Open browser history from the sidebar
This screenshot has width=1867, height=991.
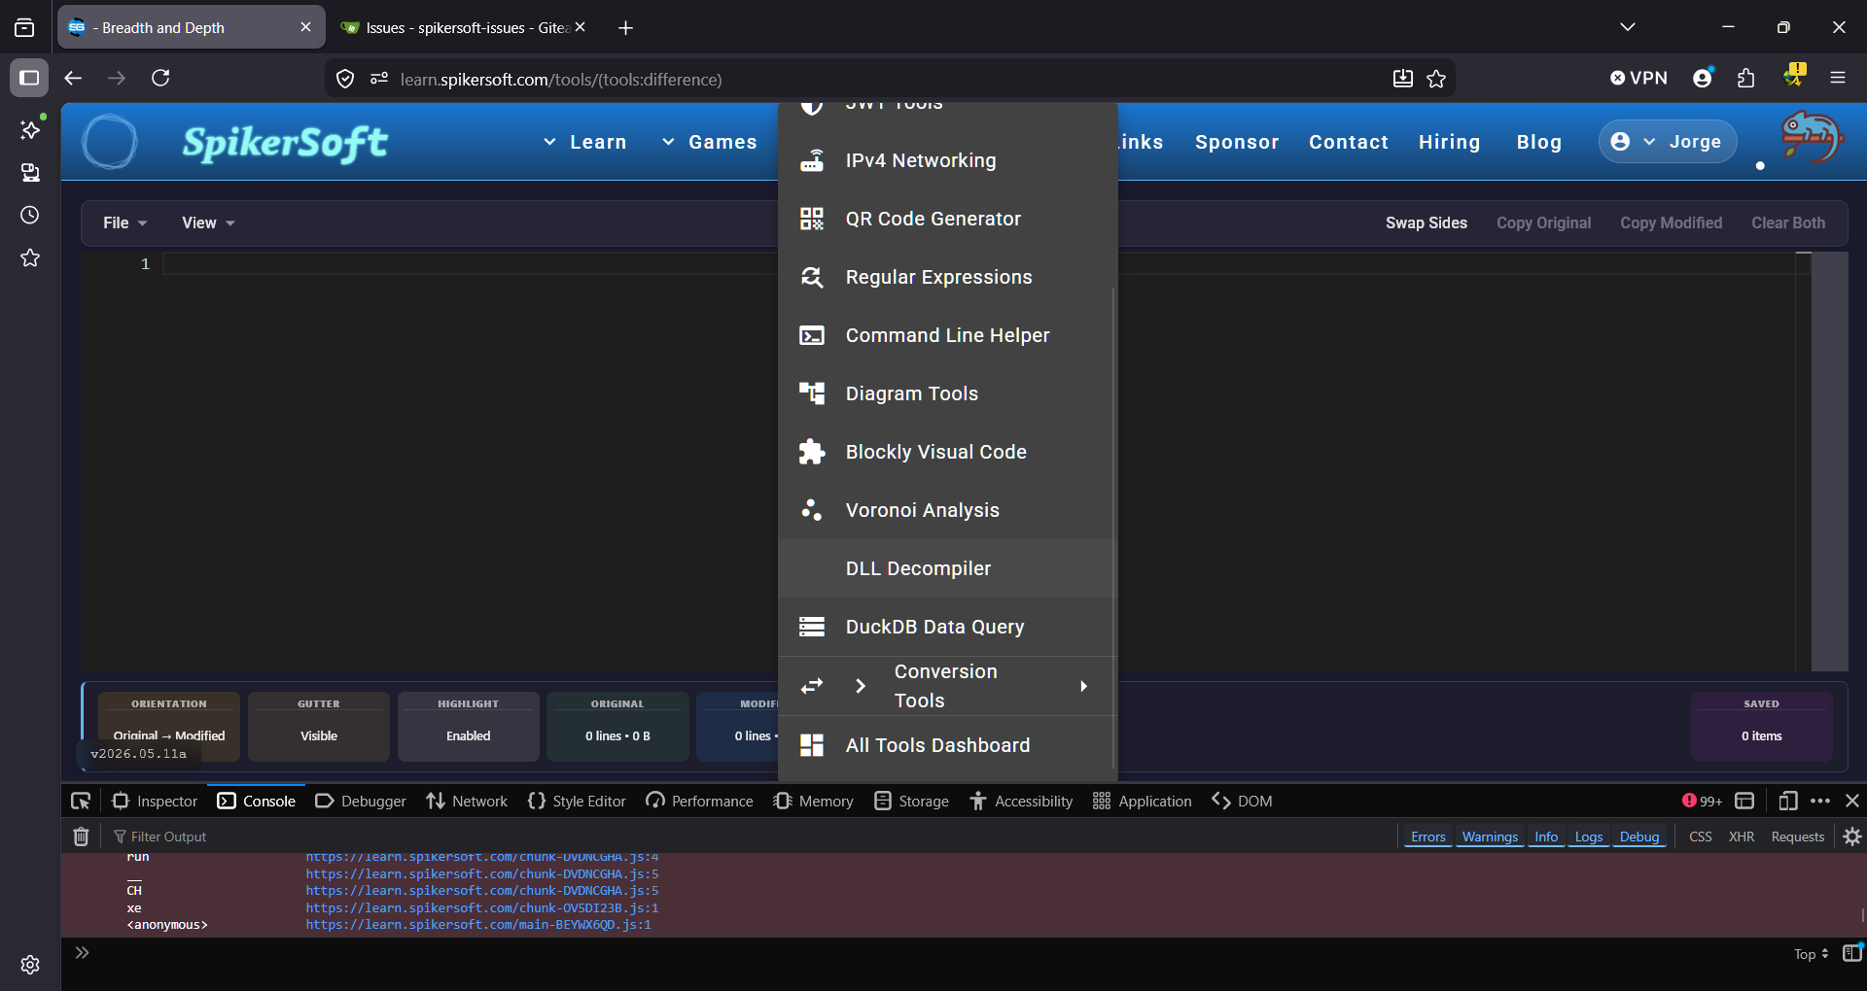(30, 215)
